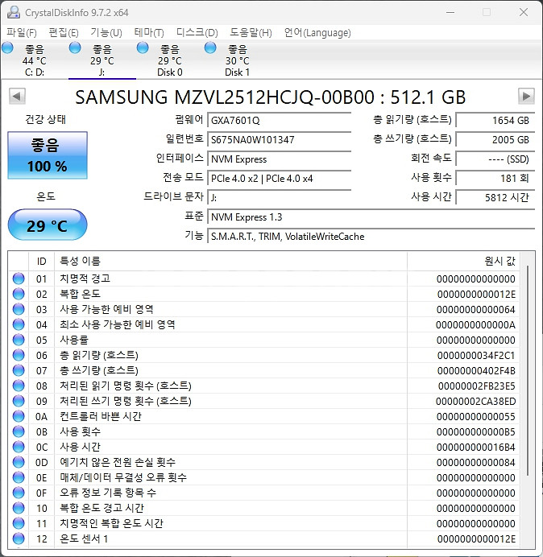This screenshot has width=543, height=557.
Task: Click the features field S.M.A.R.T., TRIM
Action: (x=371, y=236)
